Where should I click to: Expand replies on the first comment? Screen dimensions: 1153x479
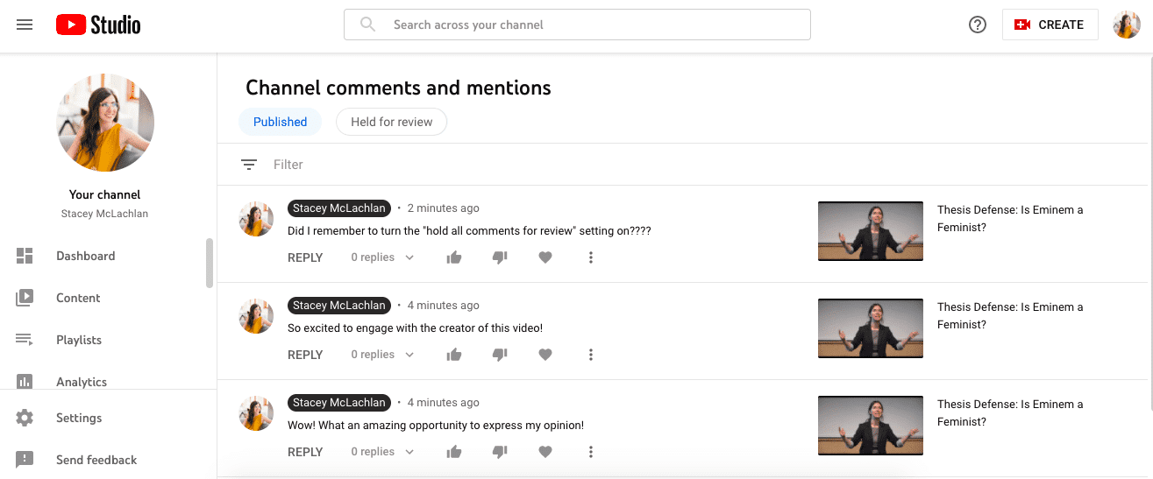click(382, 257)
